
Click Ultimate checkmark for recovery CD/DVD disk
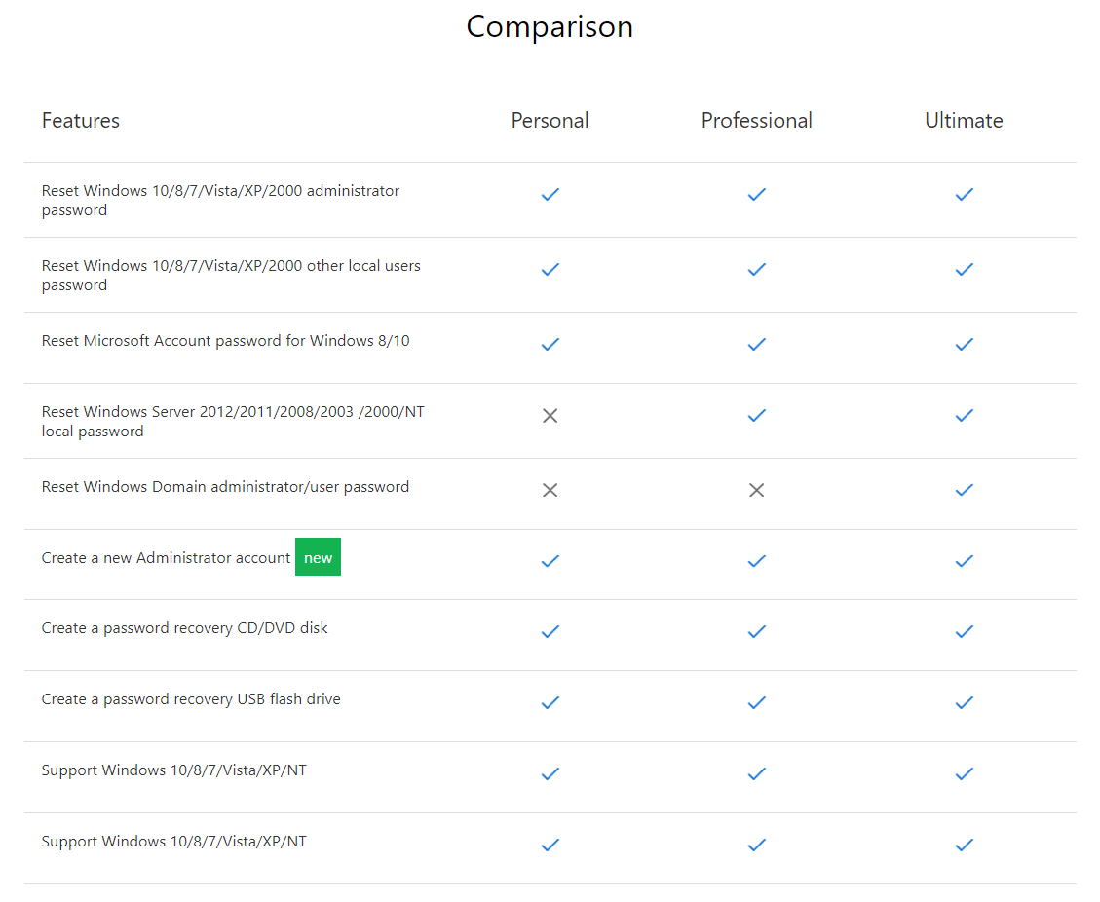click(x=964, y=632)
